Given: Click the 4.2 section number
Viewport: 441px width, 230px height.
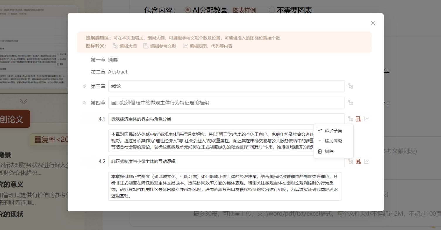Looking at the screenshot, I should click(x=102, y=161).
